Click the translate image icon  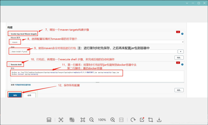click(72, 120)
